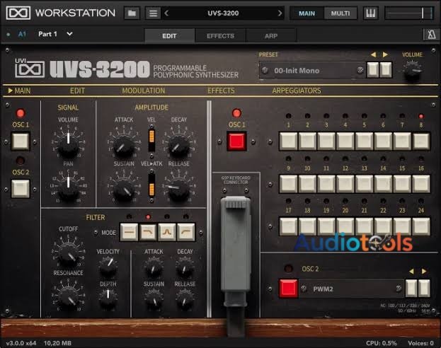
Task: Open the hamburger menu icon
Action: click(153, 13)
